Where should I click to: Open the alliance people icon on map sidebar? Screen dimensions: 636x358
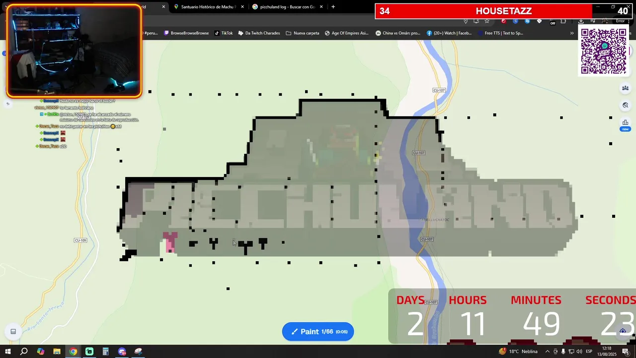click(625, 89)
